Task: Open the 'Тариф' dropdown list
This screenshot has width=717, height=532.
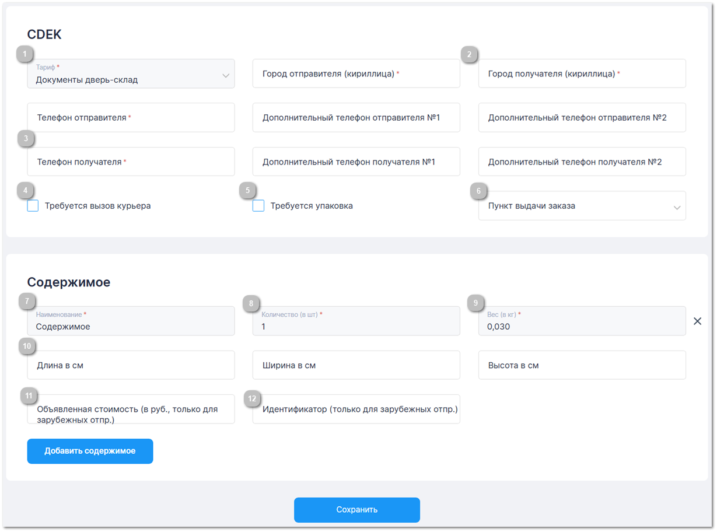Action: tap(131, 74)
